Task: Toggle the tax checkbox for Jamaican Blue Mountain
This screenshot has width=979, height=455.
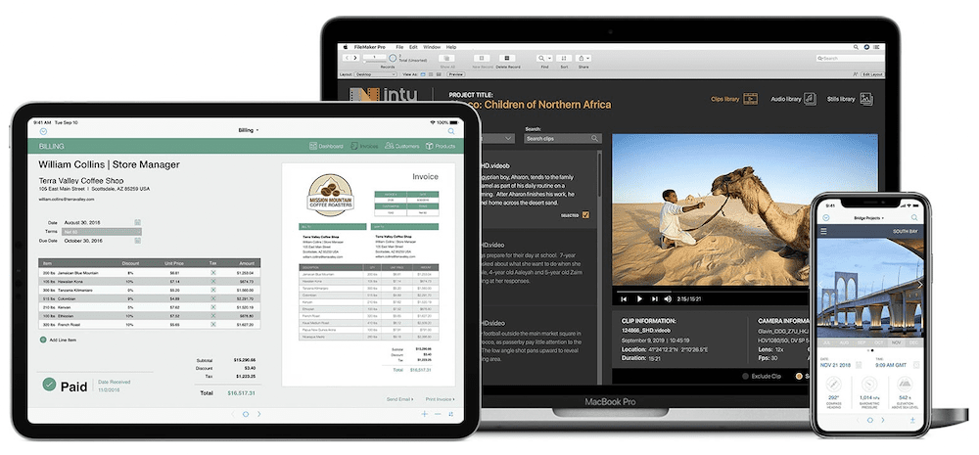Action: (x=212, y=272)
